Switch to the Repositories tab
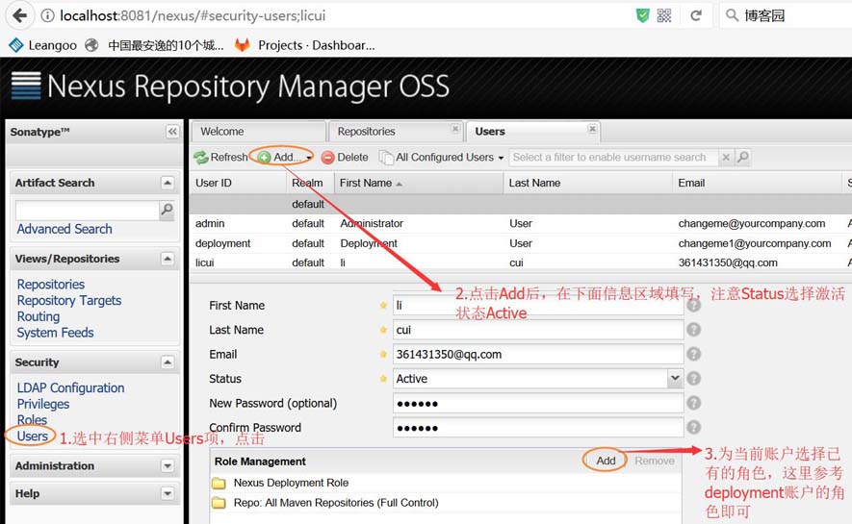Screen dimensions: 852x524 (x=397, y=132)
